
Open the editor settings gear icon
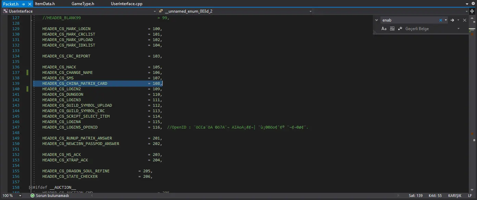(x=473, y=4)
